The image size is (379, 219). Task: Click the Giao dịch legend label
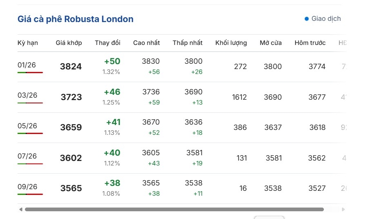[x=326, y=19]
